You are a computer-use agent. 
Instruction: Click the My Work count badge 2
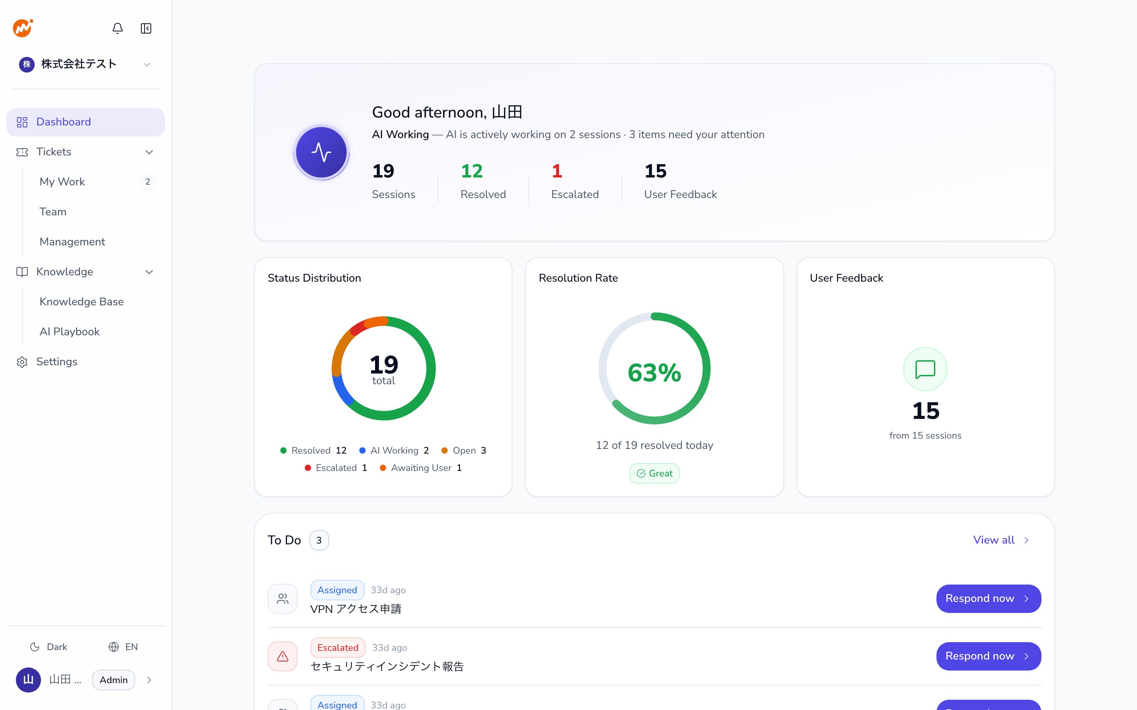click(x=148, y=182)
